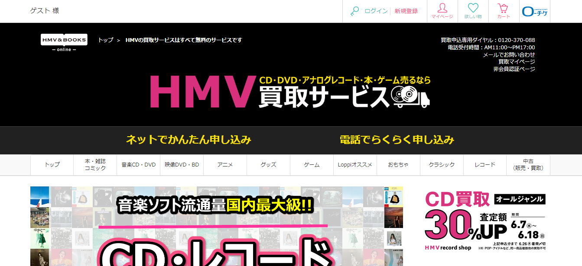This screenshot has width=582, height=266.
Task: Choose ネットでかんたん申し込み
Action: click(x=189, y=140)
